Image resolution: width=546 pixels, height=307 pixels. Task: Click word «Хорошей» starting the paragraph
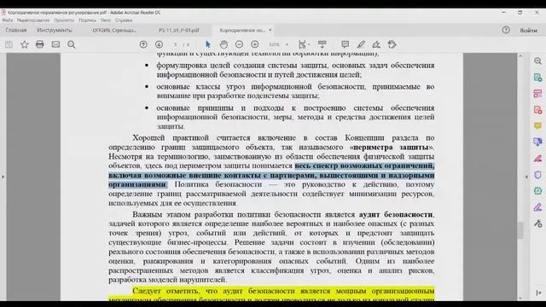click(x=148, y=137)
